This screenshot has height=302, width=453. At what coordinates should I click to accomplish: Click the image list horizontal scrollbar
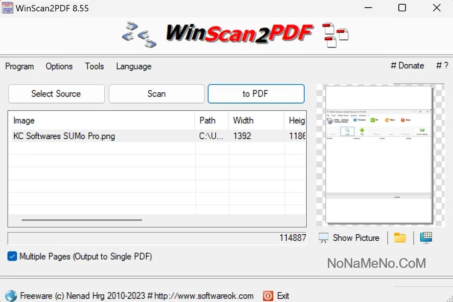tap(82, 220)
